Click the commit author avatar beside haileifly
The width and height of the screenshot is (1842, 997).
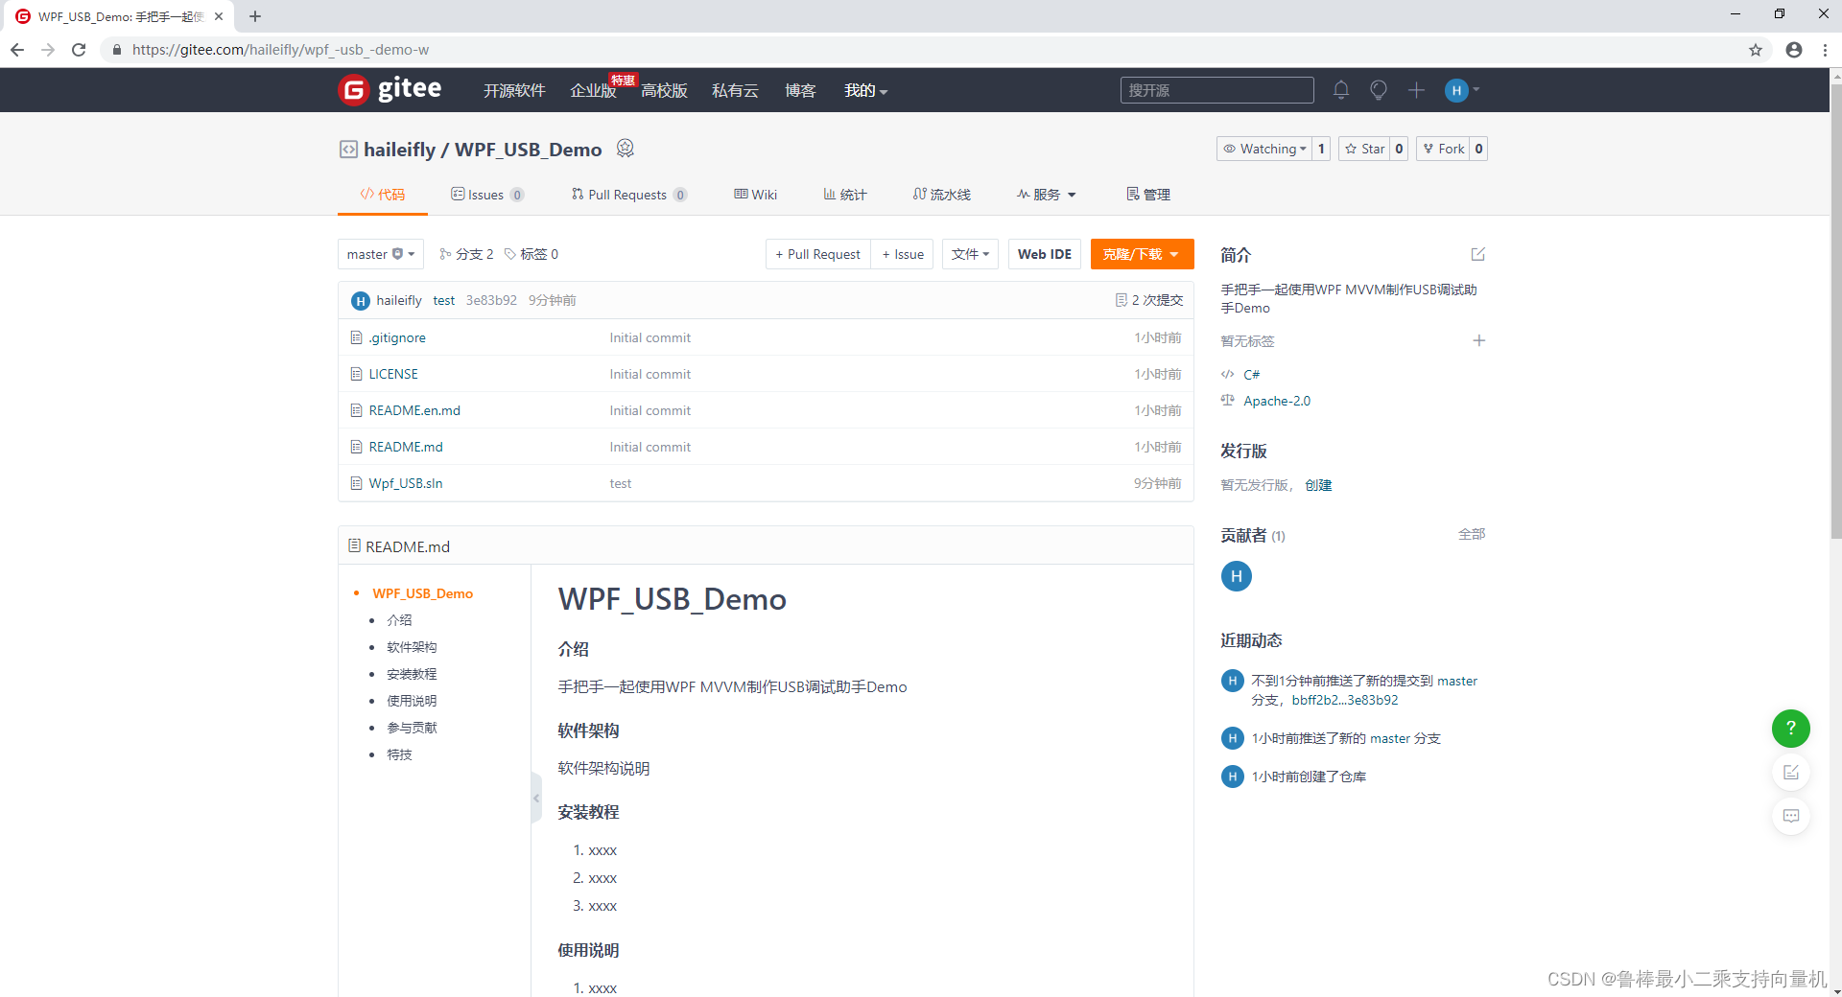[x=361, y=301]
